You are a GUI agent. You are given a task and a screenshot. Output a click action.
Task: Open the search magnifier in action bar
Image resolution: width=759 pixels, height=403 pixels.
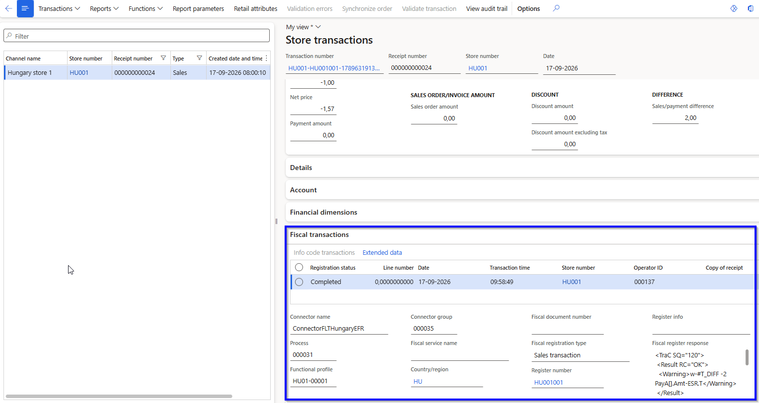tap(556, 8)
